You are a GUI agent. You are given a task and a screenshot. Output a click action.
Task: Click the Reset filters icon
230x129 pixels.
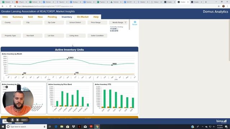(x=135, y=22)
